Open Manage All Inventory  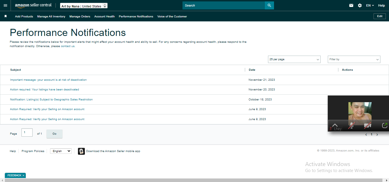(51, 17)
